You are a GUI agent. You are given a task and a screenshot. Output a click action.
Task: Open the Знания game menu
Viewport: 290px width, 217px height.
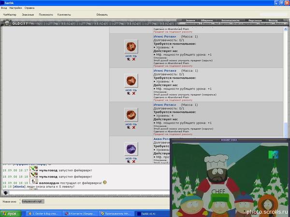[x=190, y=20]
